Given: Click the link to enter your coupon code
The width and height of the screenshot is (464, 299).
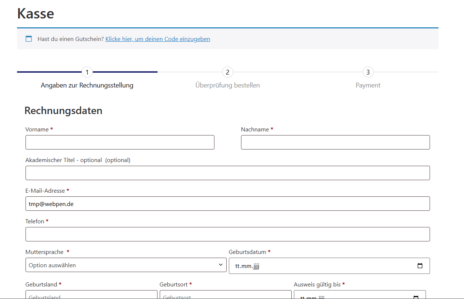Looking at the screenshot, I should pyautogui.click(x=158, y=39).
